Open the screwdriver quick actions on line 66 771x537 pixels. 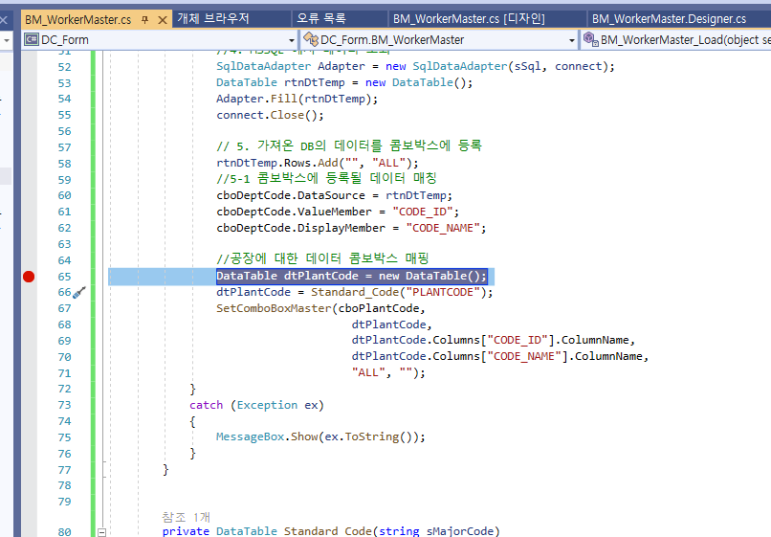pyautogui.click(x=79, y=292)
